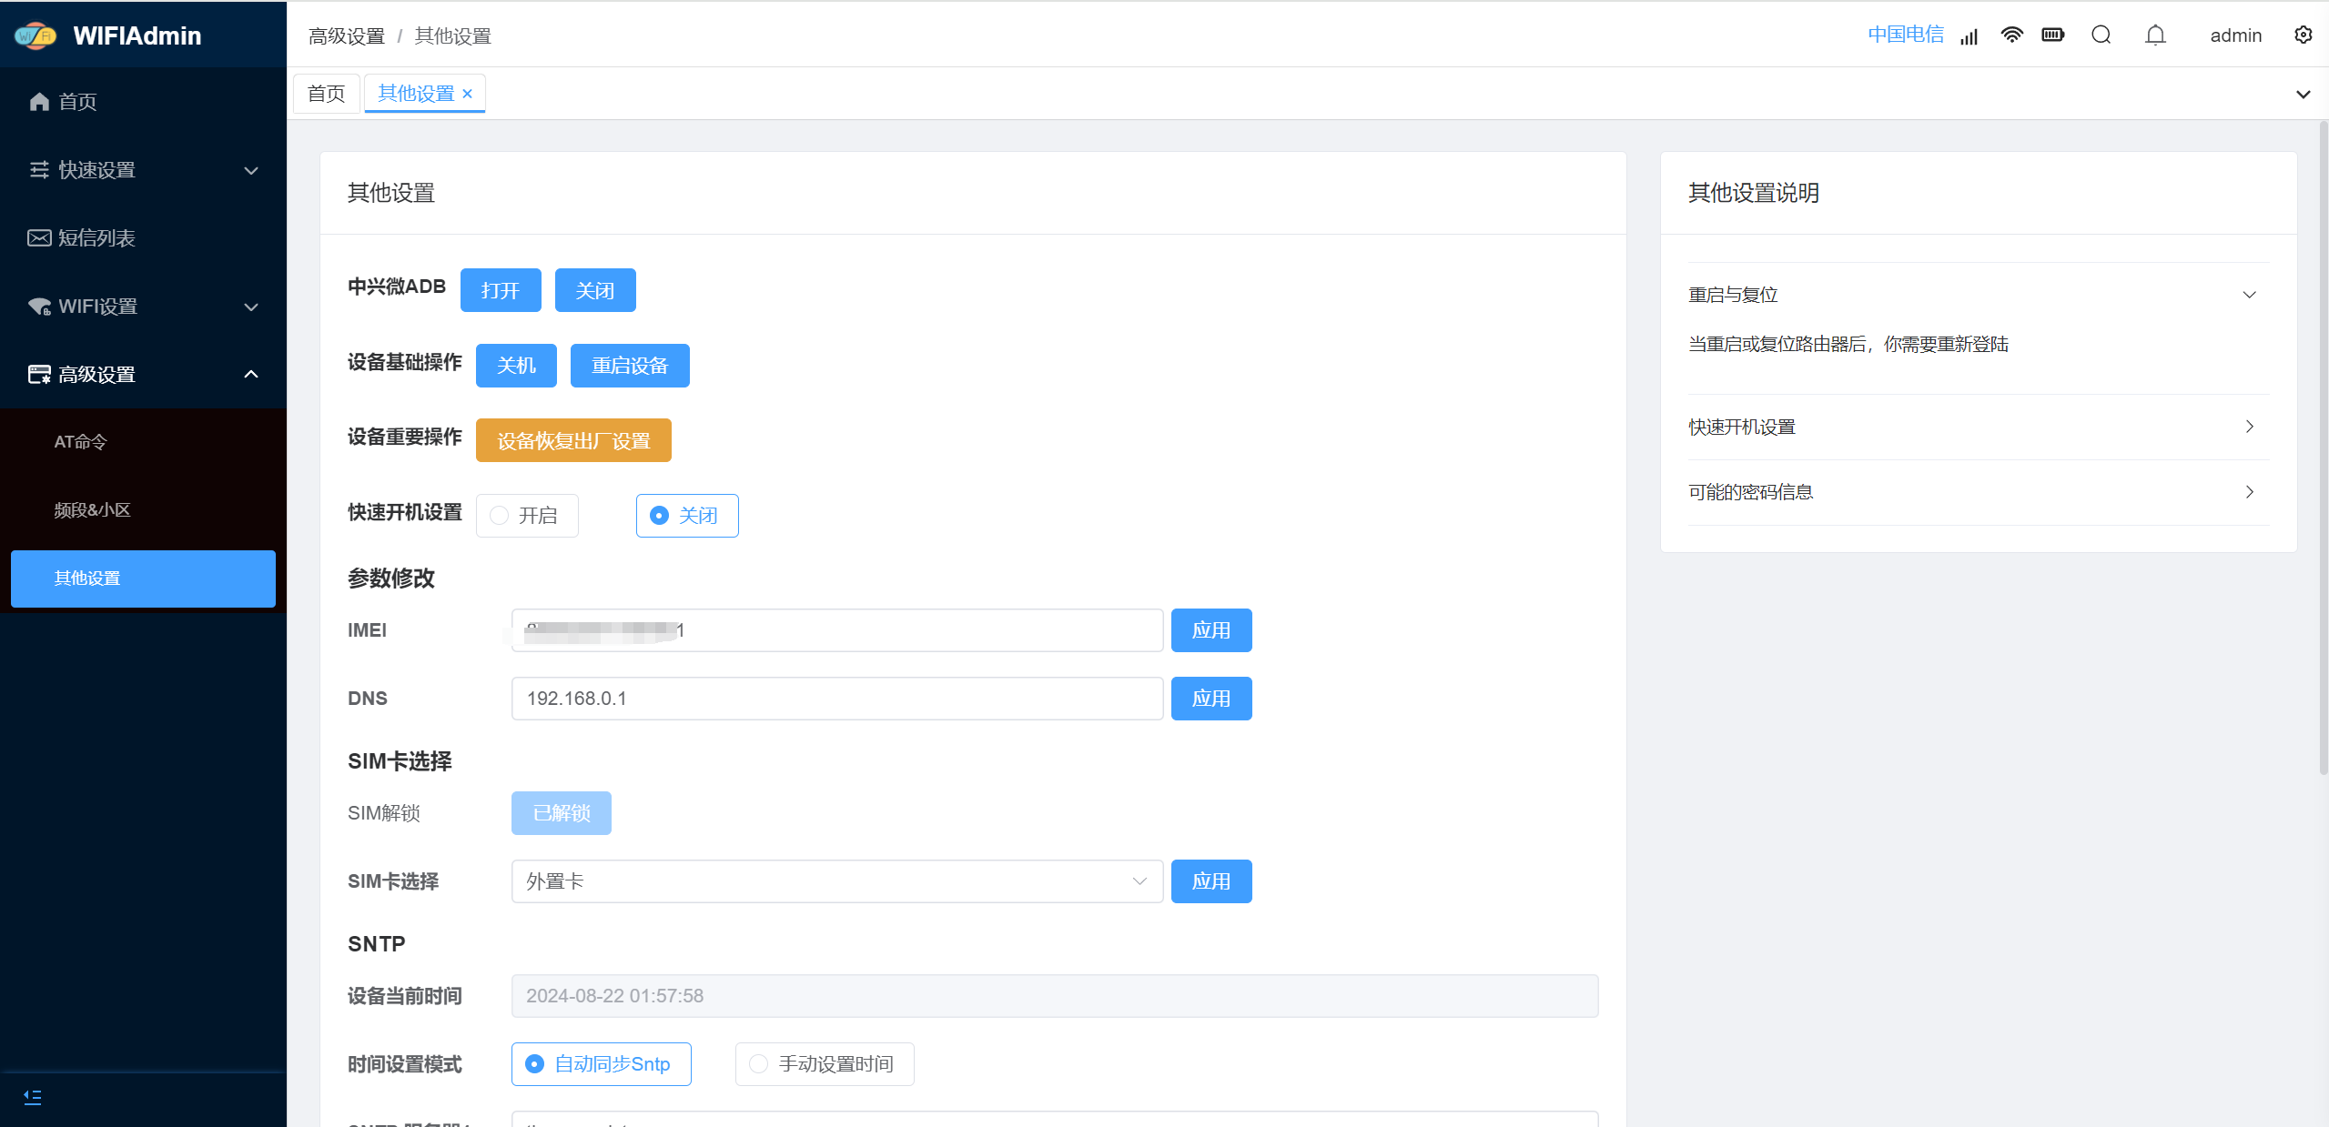The height and width of the screenshot is (1127, 2329).
Task: Click the 中国电信 carrier label
Action: point(1906,35)
